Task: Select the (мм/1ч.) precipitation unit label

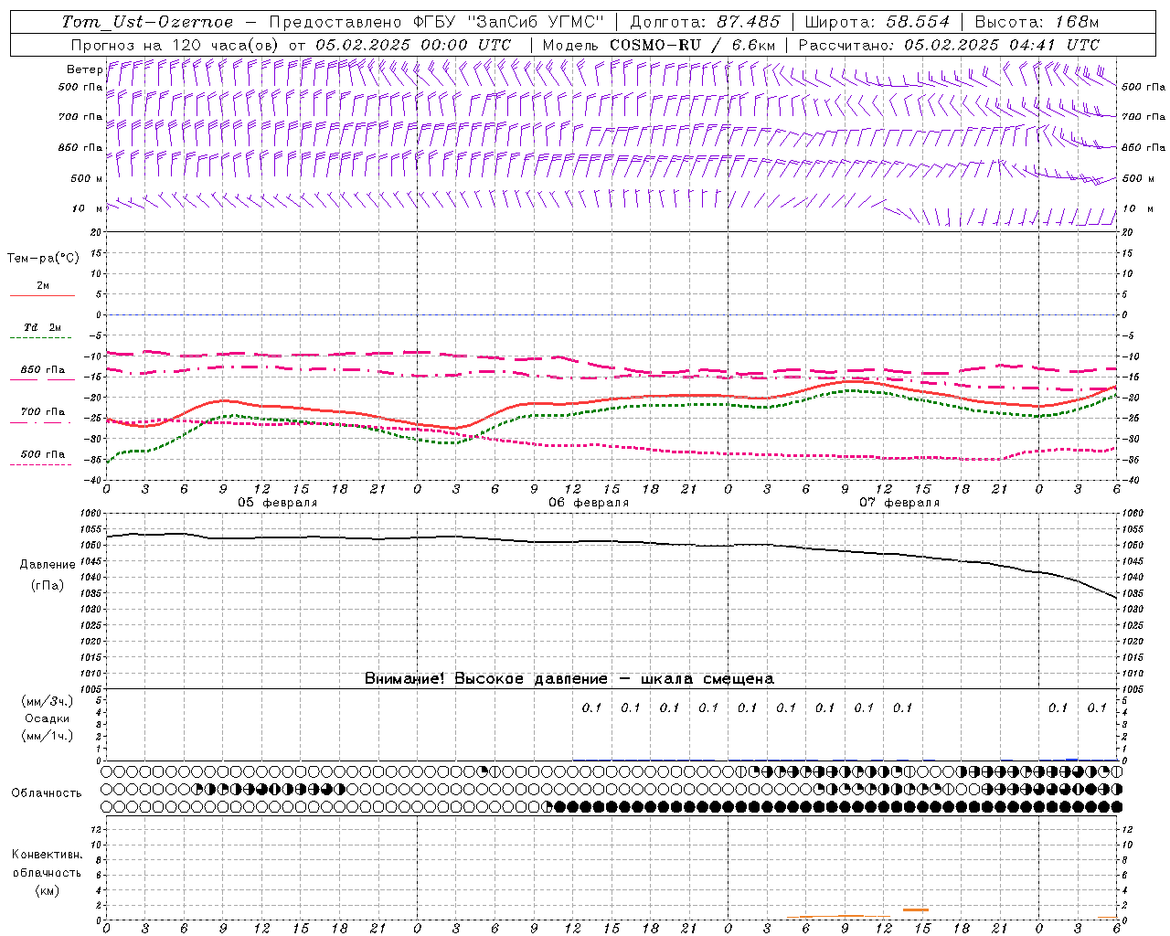Action: [47, 736]
